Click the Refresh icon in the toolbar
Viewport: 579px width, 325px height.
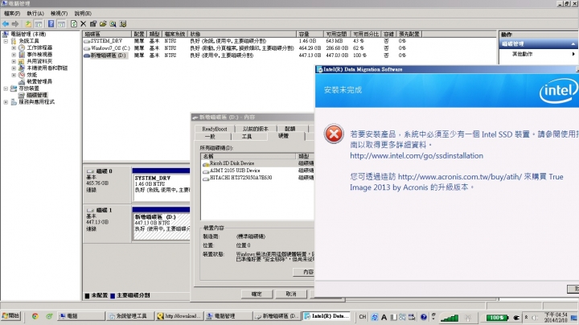pyautogui.click(x=74, y=24)
